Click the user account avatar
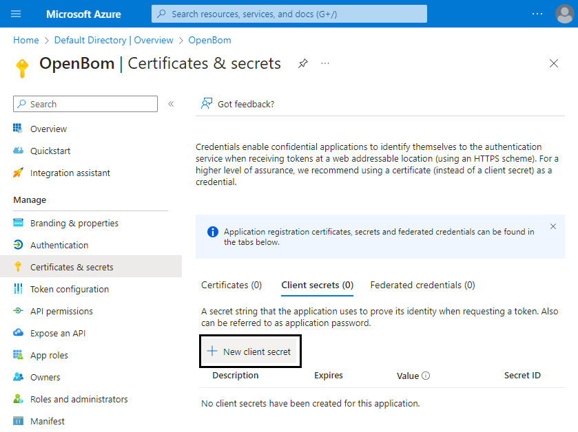The width and height of the screenshot is (578, 432). coord(564,14)
